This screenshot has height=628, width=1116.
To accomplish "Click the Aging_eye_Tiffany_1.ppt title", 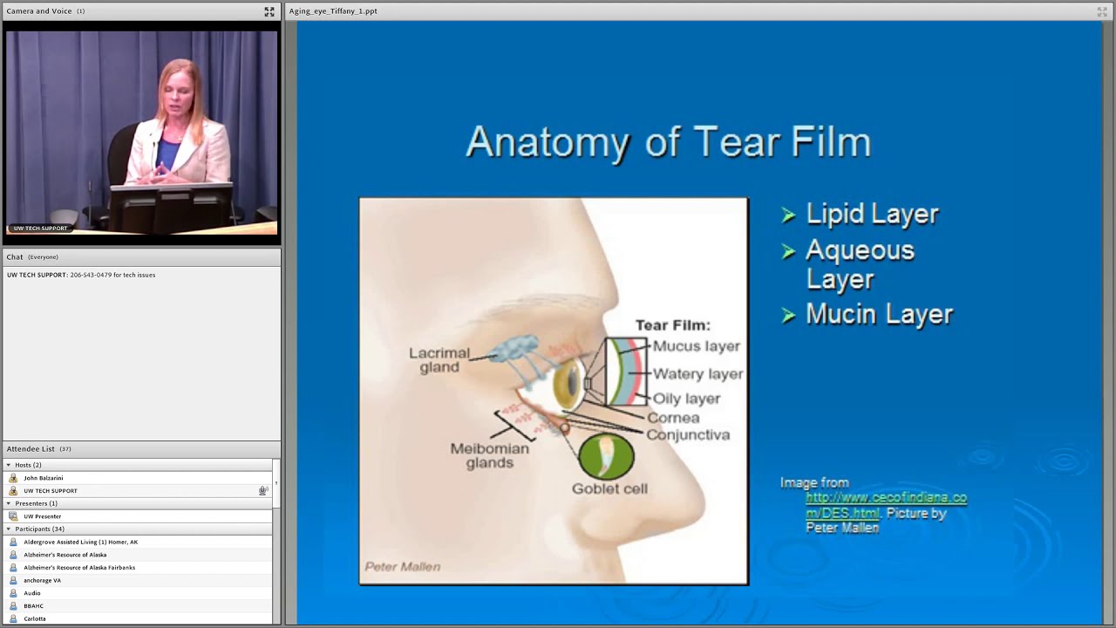I will pos(333,11).
